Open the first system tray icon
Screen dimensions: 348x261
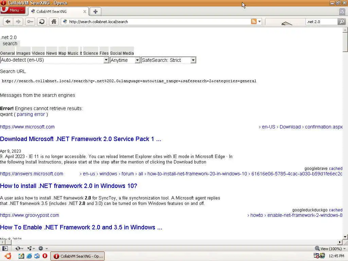click(x=316, y=256)
